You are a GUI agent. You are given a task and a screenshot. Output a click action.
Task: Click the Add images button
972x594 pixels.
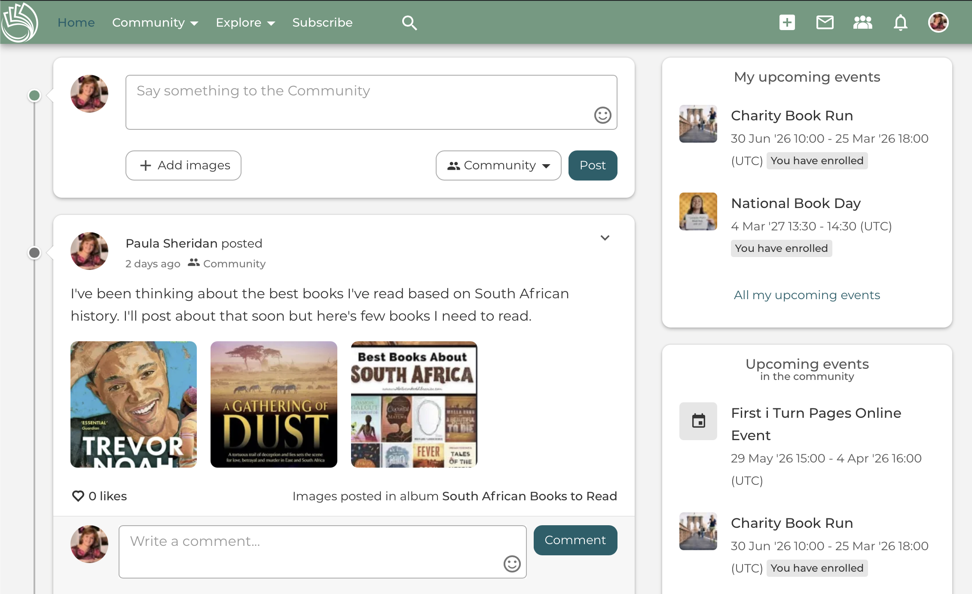coord(183,165)
